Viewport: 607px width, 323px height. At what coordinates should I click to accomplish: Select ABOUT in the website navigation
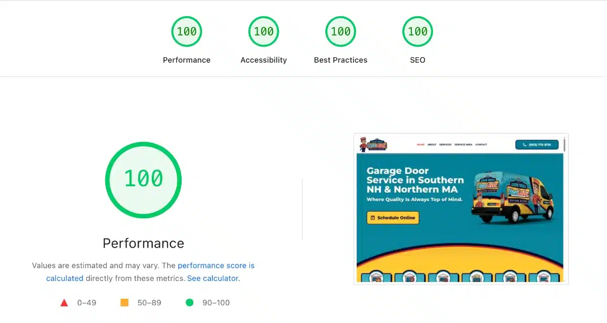(x=431, y=145)
